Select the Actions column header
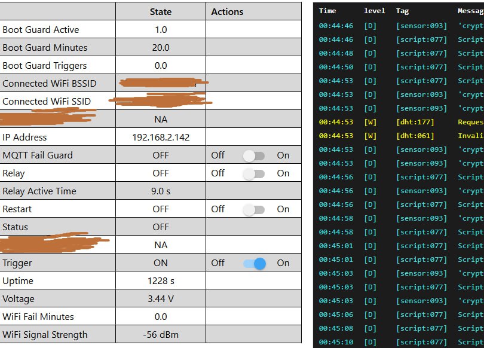 [x=227, y=12]
